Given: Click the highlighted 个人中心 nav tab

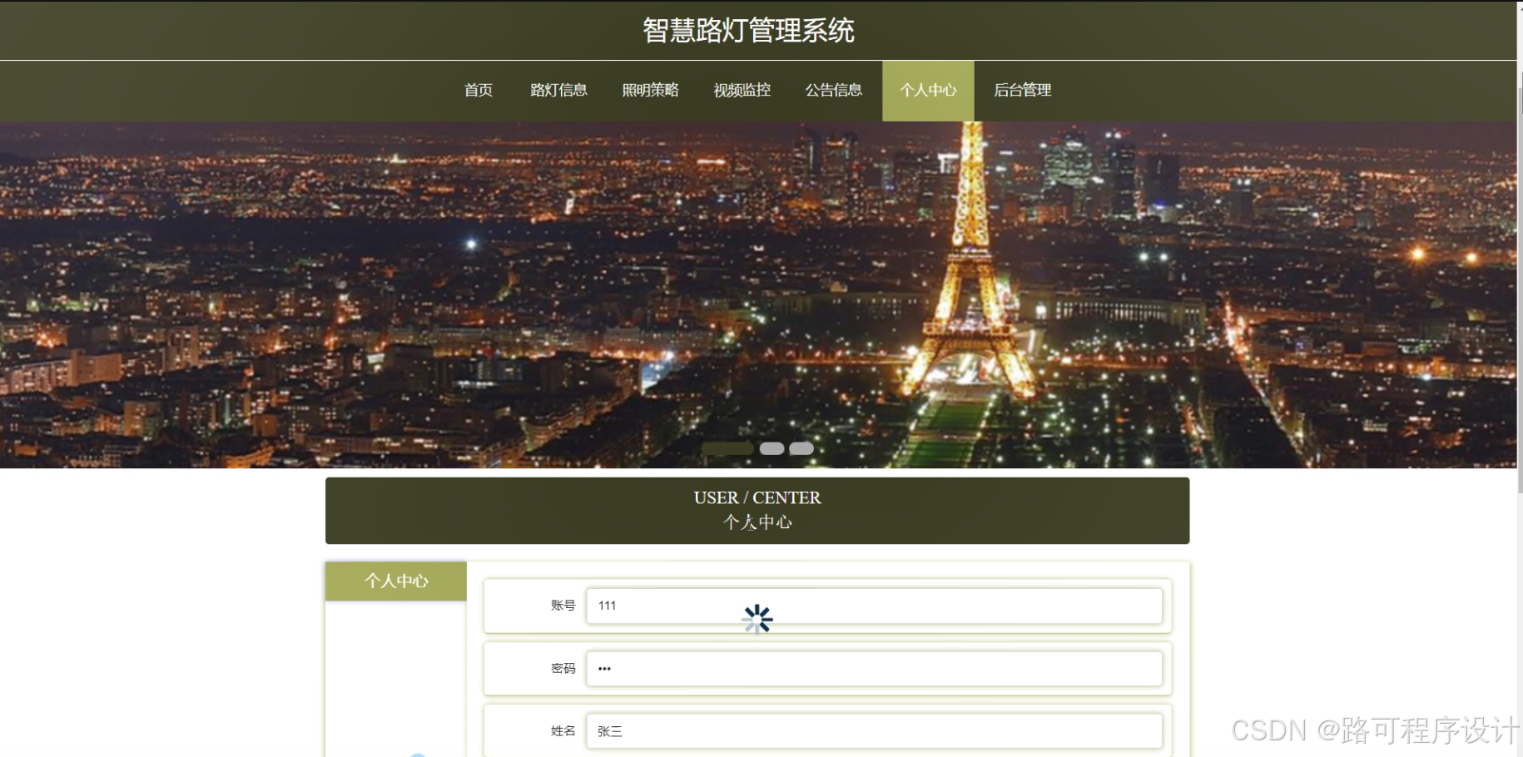Looking at the screenshot, I should [928, 90].
